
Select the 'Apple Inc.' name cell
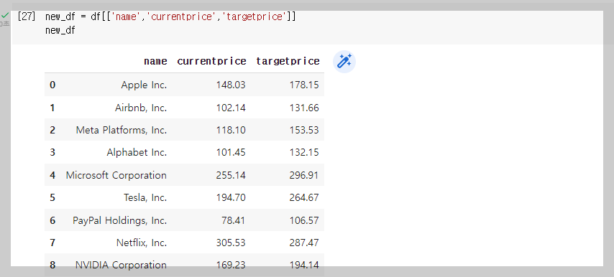point(144,85)
